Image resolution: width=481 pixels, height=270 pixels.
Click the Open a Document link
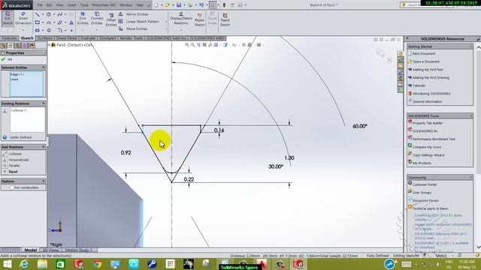426,61
